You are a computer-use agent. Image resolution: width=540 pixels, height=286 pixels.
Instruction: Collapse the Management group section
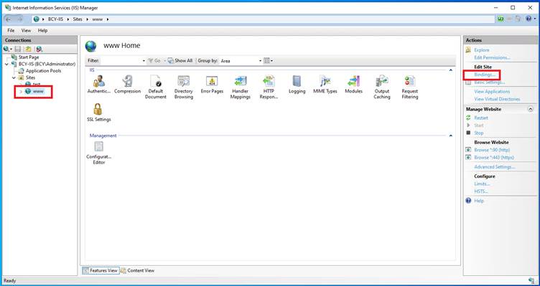pos(450,135)
